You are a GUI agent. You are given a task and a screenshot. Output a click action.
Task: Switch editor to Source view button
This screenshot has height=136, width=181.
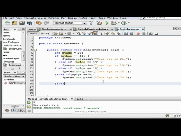click(33, 33)
